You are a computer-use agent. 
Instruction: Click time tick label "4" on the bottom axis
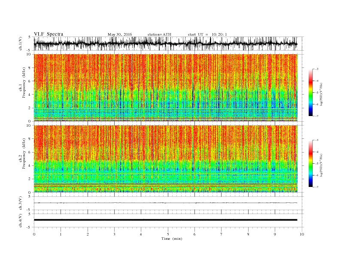[x=141, y=234]
